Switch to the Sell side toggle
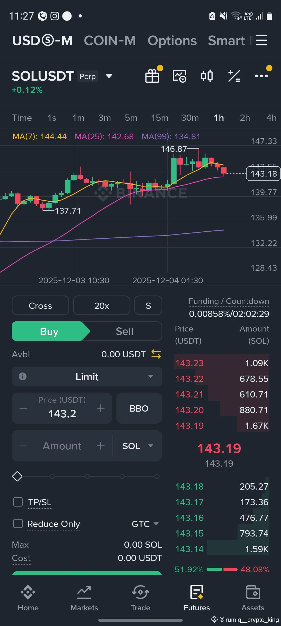The height and width of the screenshot is (626, 281). click(x=124, y=331)
